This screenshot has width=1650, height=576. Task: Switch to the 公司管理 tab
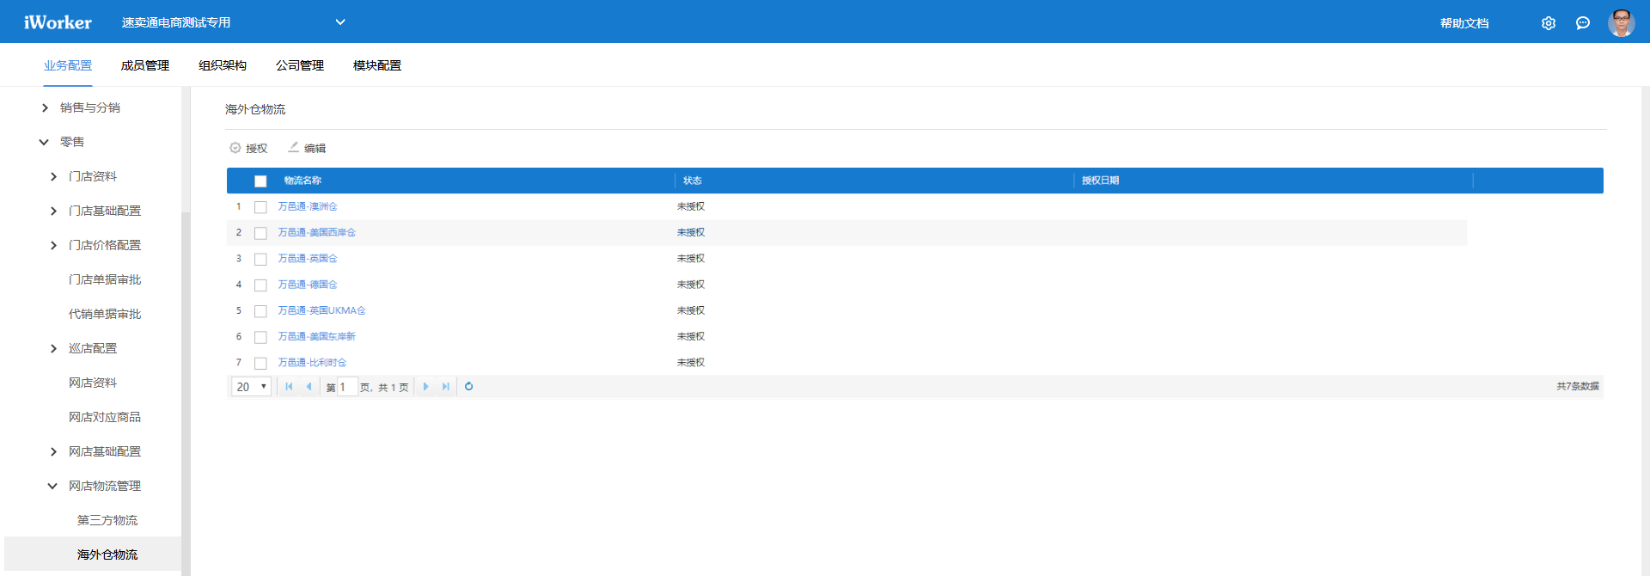pos(300,65)
